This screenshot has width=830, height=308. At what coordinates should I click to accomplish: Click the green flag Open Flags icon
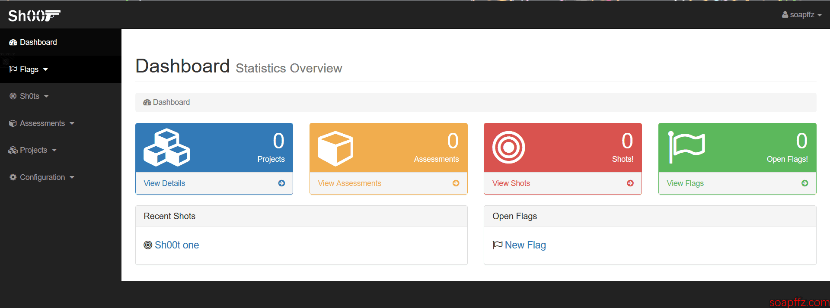pyautogui.click(x=686, y=147)
